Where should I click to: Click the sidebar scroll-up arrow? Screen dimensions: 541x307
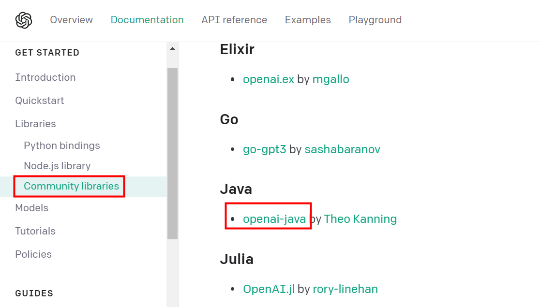172,49
